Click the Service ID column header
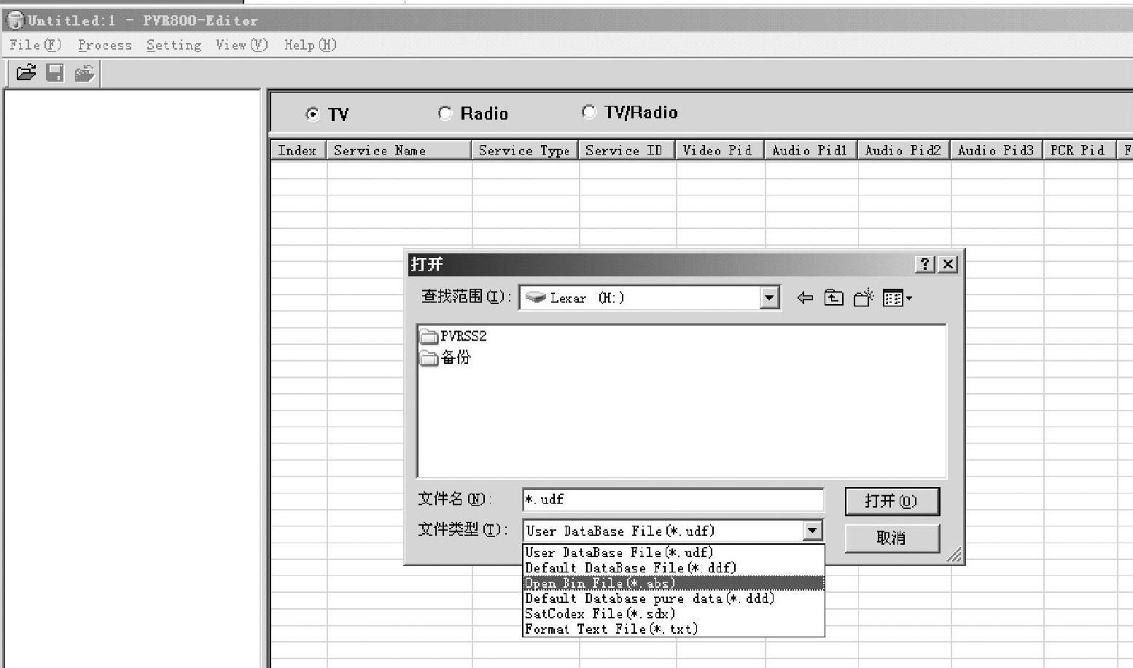Screen dimensions: 1133x668 627,150
